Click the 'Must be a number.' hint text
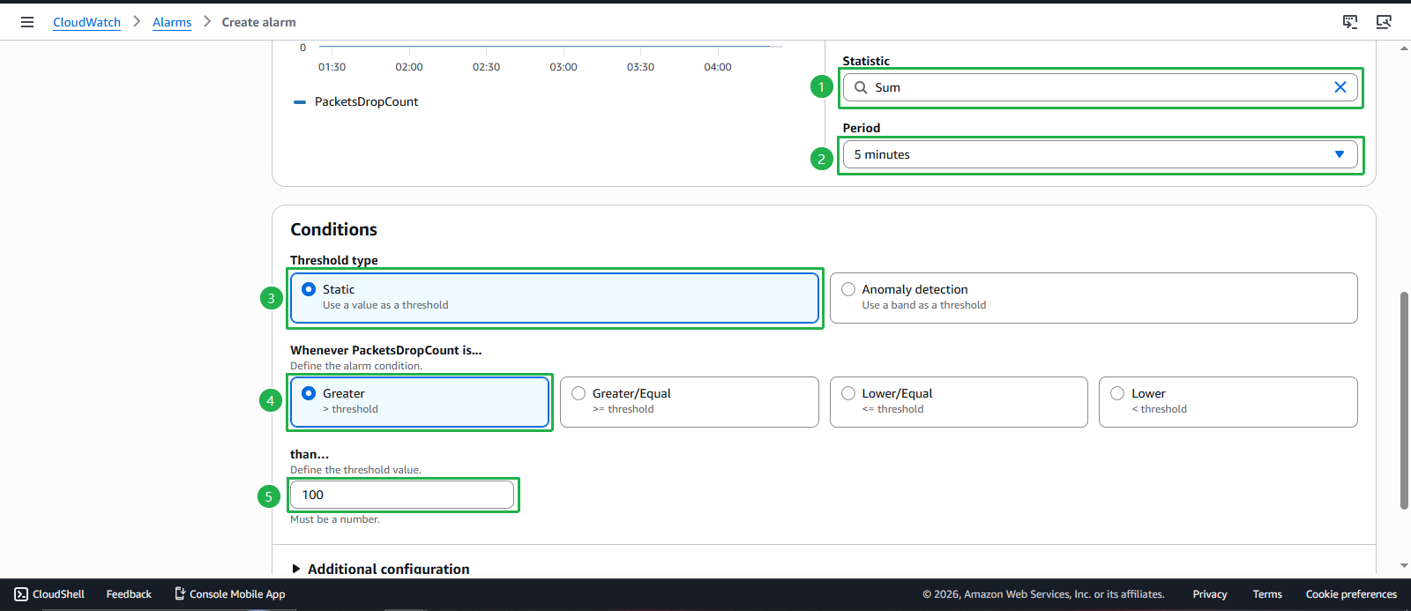 click(335, 519)
